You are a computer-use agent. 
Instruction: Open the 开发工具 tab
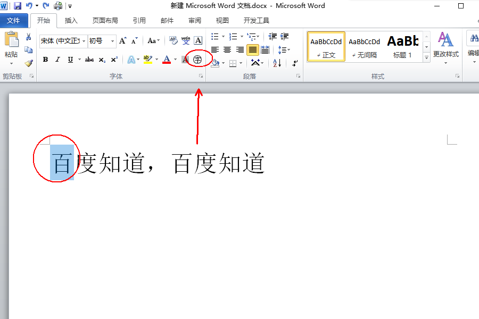(257, 20)
